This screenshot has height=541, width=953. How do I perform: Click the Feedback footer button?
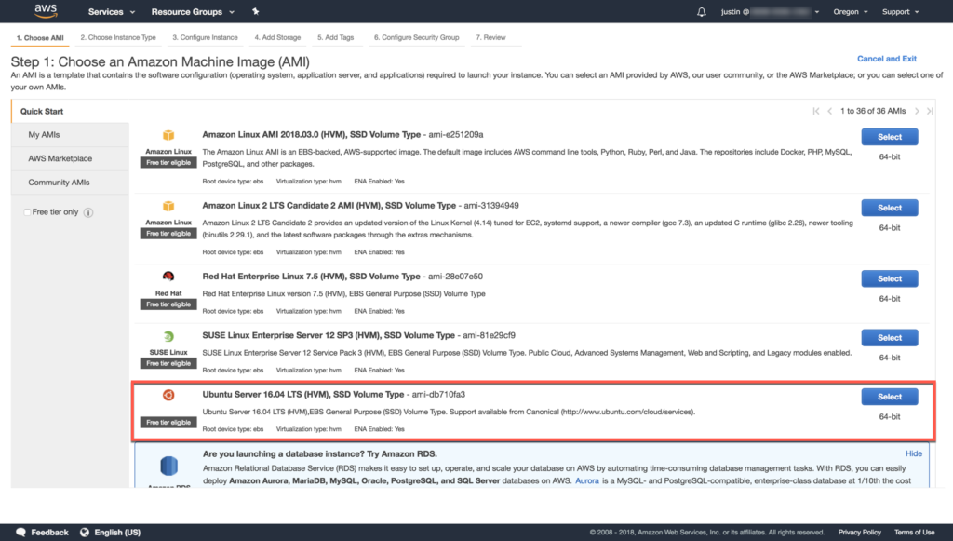tap(42, 532)
